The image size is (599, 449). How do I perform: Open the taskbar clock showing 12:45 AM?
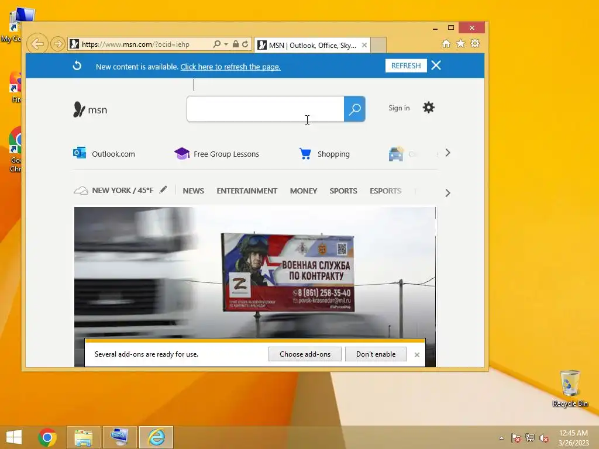pyautogui.click(x=573, y=438)
